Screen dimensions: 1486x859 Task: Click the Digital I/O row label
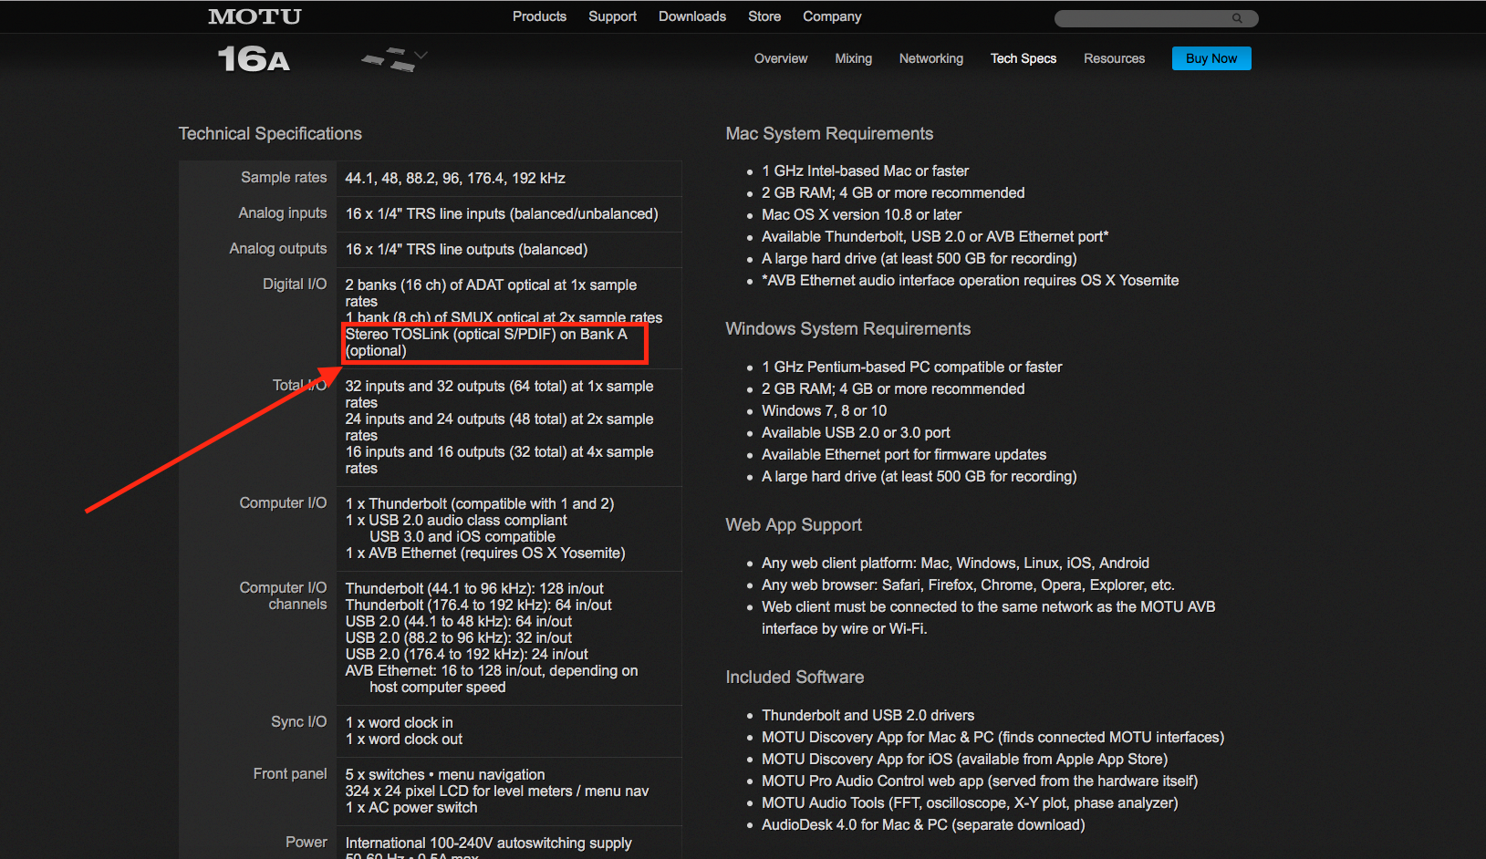click(x=295, y=285)
